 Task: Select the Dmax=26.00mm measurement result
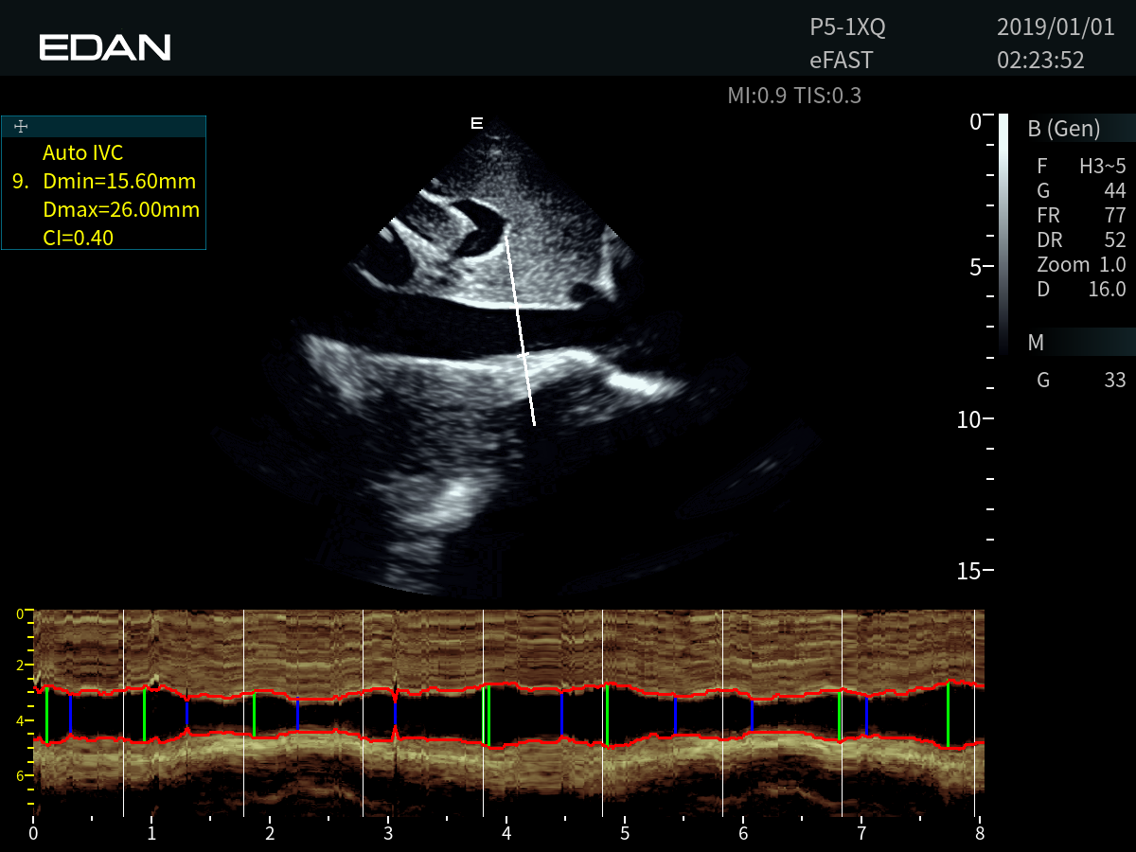tap(121, 209)
